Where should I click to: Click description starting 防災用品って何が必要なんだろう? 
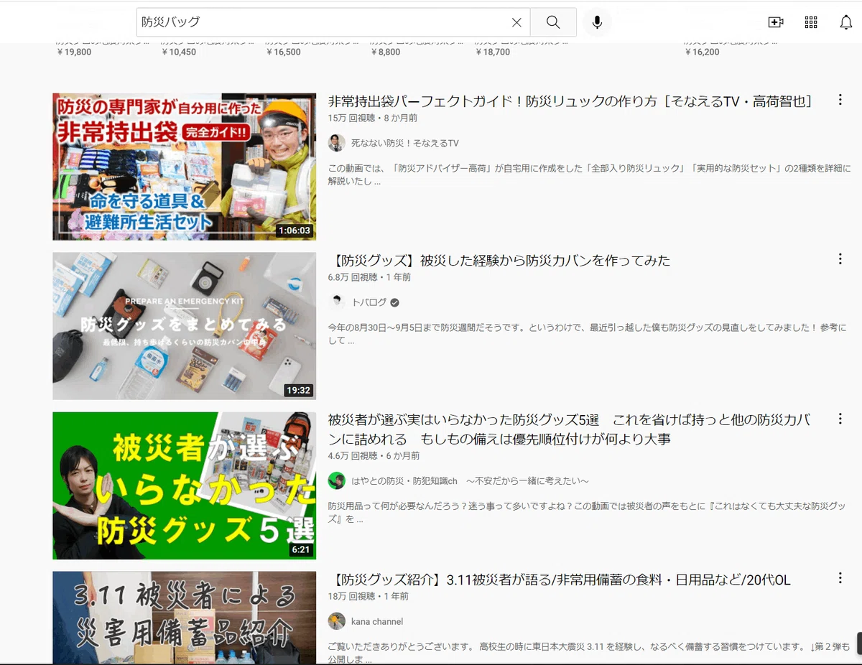point(587,512)
